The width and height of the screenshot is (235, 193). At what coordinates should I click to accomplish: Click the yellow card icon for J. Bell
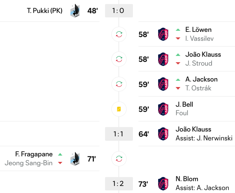point(119,109)
